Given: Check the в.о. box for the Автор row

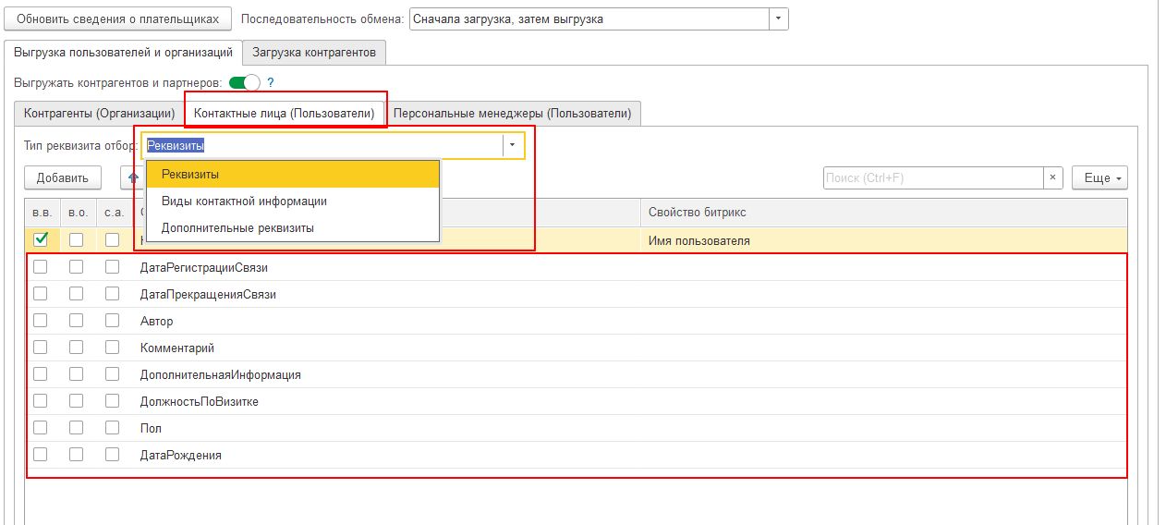Looking at the screenshot, I should 77,322.
